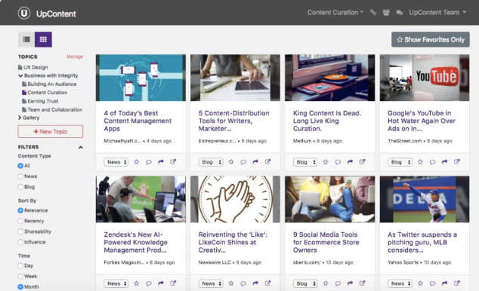Favorite the 'King Content Is Dead' article
This screenshot has width=479, height=291.
326,162
